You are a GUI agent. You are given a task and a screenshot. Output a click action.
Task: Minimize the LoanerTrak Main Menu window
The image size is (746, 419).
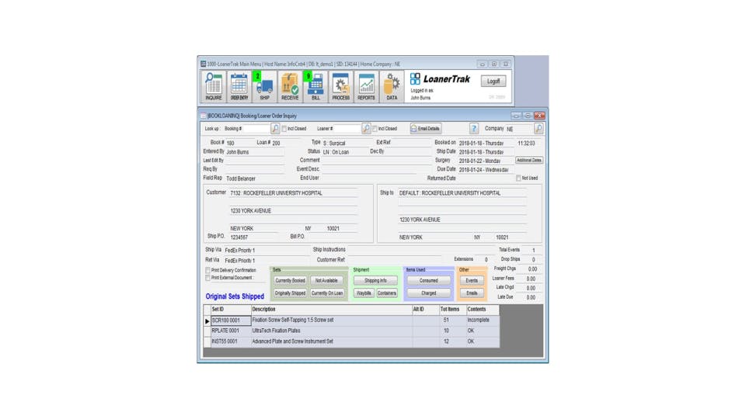tap(482, 64)
